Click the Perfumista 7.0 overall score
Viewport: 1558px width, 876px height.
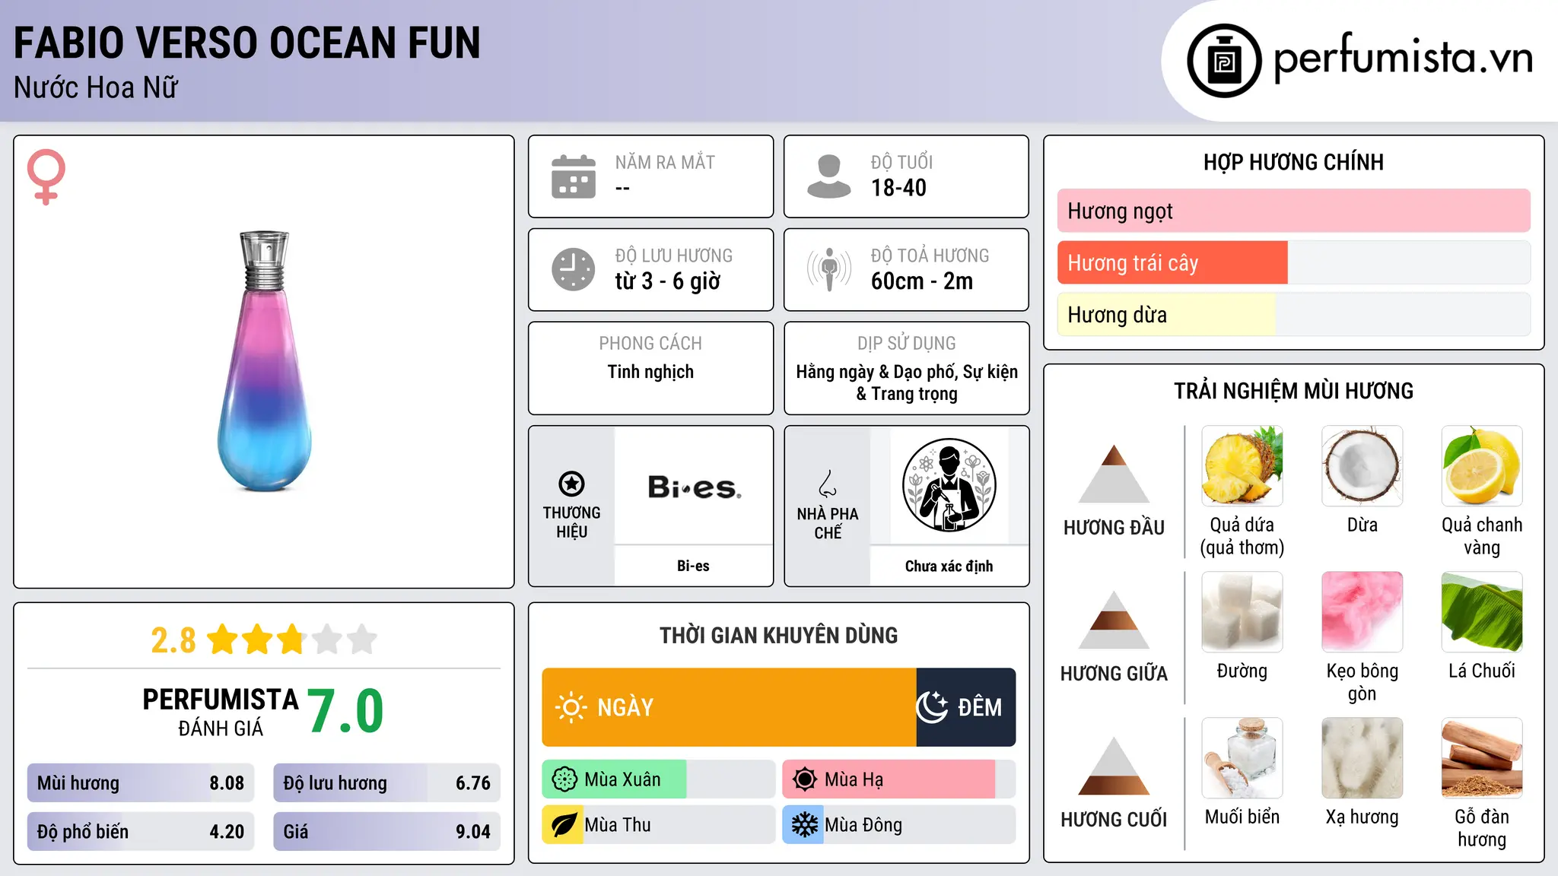tap(346, 711)
